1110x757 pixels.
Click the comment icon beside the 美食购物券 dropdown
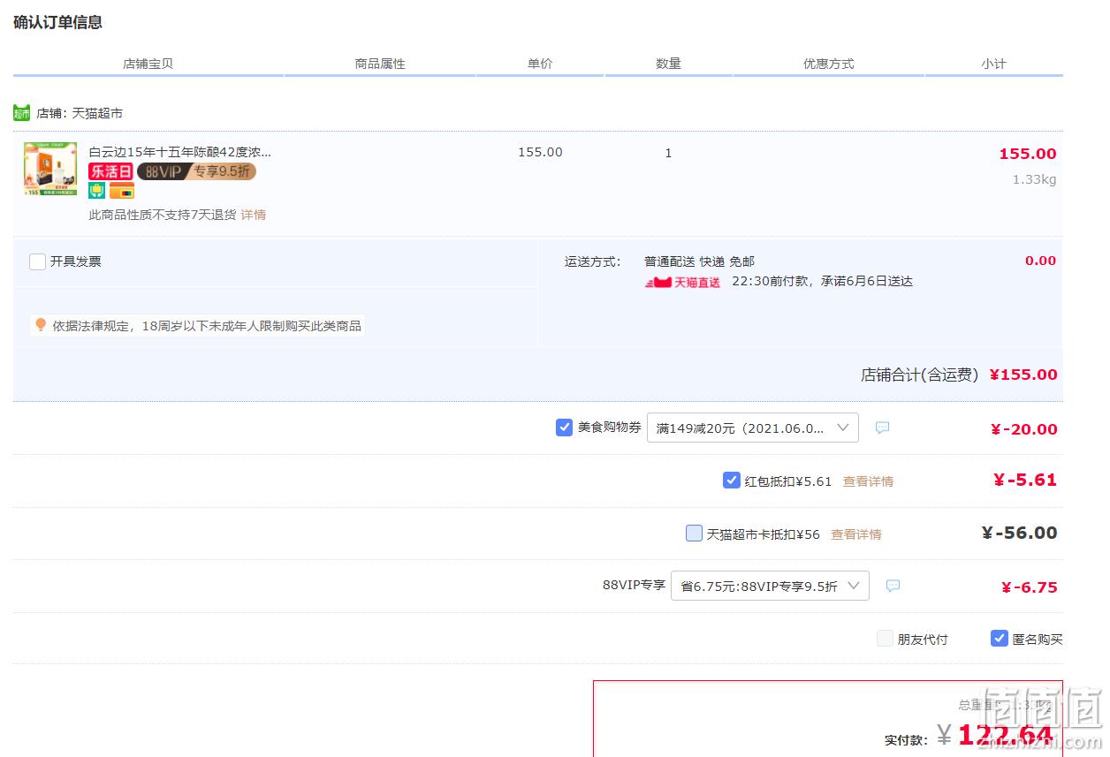[882, 428]
